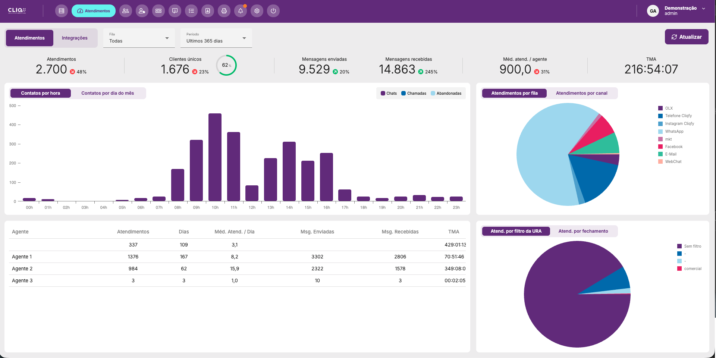
Task: Click the Msg. Recebidas column header
Action: [400, 232]
